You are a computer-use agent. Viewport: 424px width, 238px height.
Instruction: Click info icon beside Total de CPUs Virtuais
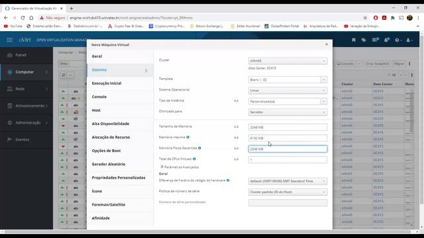pos(194,159)
